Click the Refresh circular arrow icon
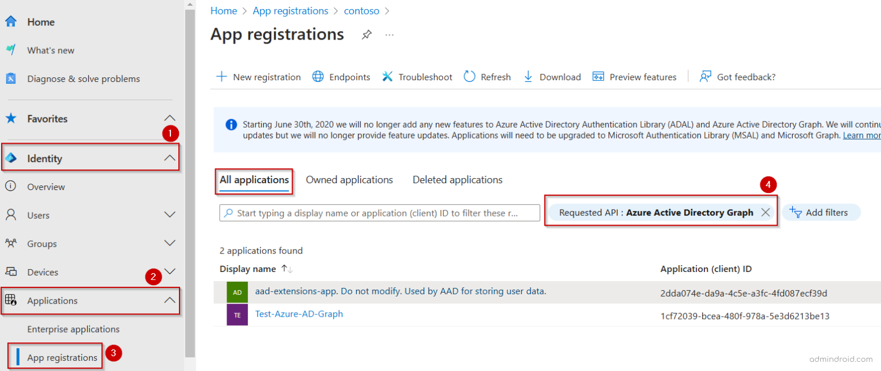The height and width of the screenshot is (371, 881). (x=470, y=77)
